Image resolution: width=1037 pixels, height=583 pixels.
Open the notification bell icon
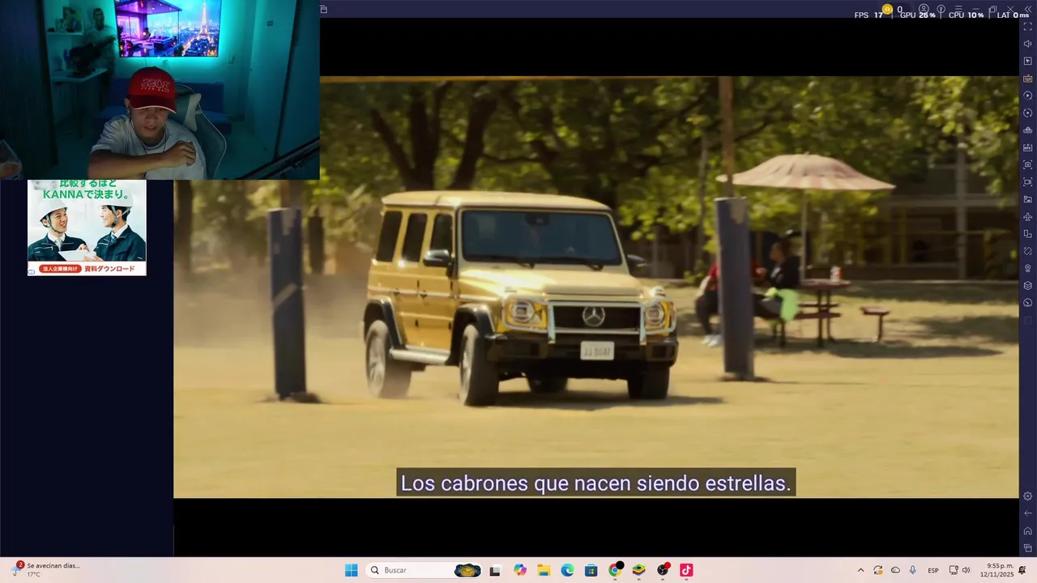tap(1022, 570)
